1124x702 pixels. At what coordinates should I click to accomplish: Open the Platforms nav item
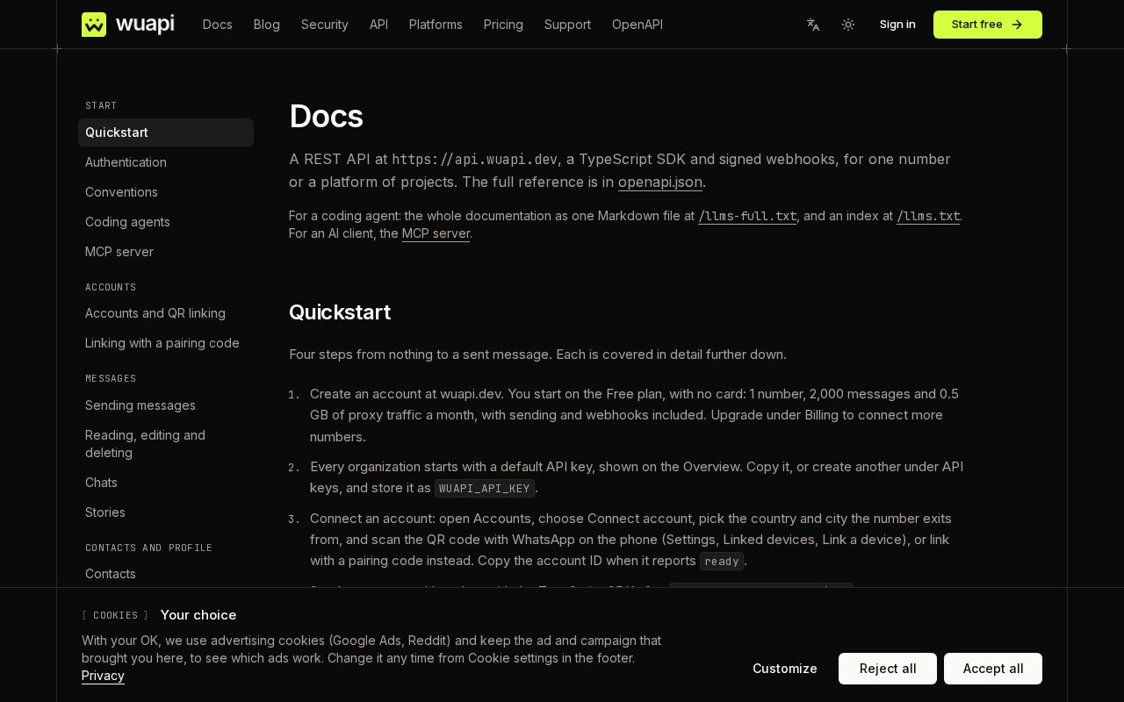click(436, 25)
